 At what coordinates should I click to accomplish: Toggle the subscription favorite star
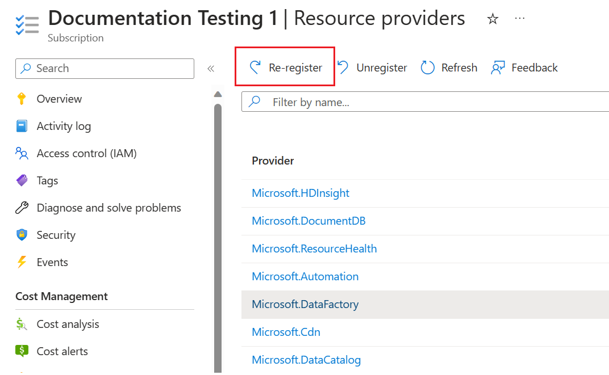click(x=492, y=19)
